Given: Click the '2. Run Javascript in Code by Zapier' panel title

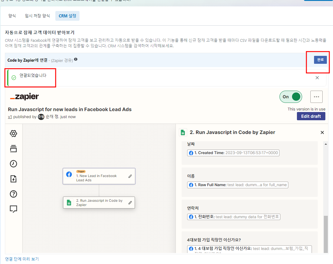Looking at the screenshot, I should pyautogui.click(x=232, y=132).
